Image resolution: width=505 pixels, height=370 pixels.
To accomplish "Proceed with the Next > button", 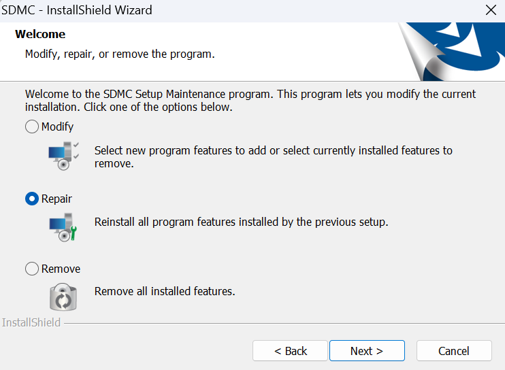I will point(367,351).
